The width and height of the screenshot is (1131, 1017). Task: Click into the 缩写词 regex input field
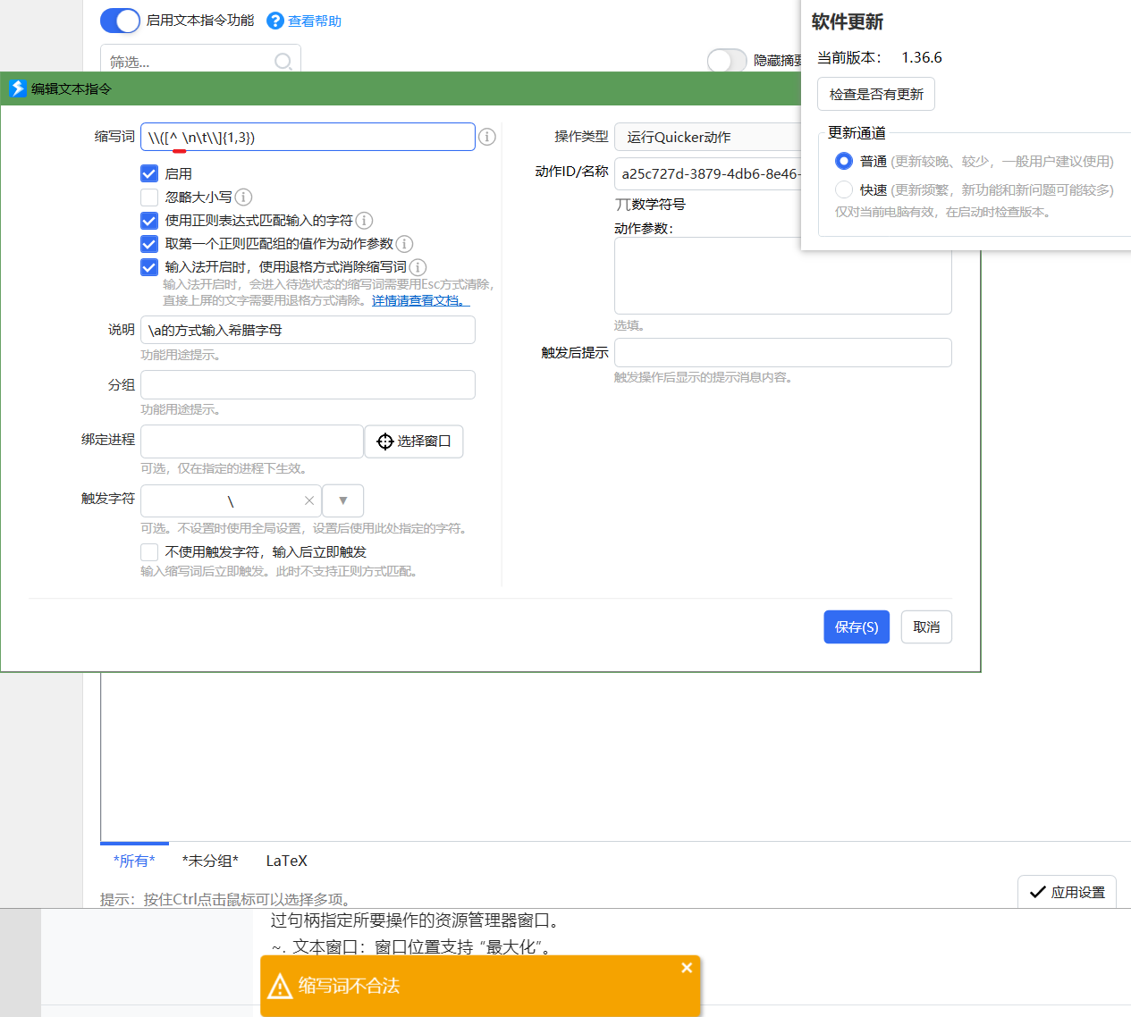point(308,137)
